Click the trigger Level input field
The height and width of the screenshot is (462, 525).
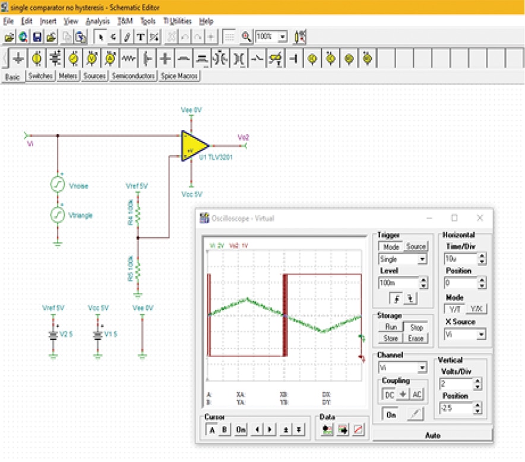(398, 283)
